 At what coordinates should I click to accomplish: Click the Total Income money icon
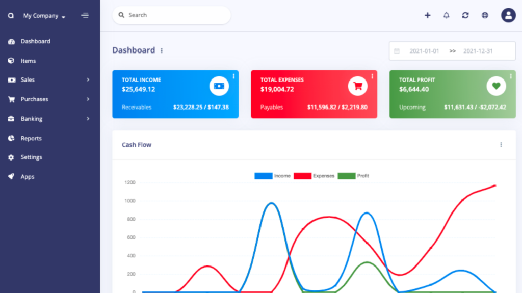pyautogui.click(x=219, y=86)
